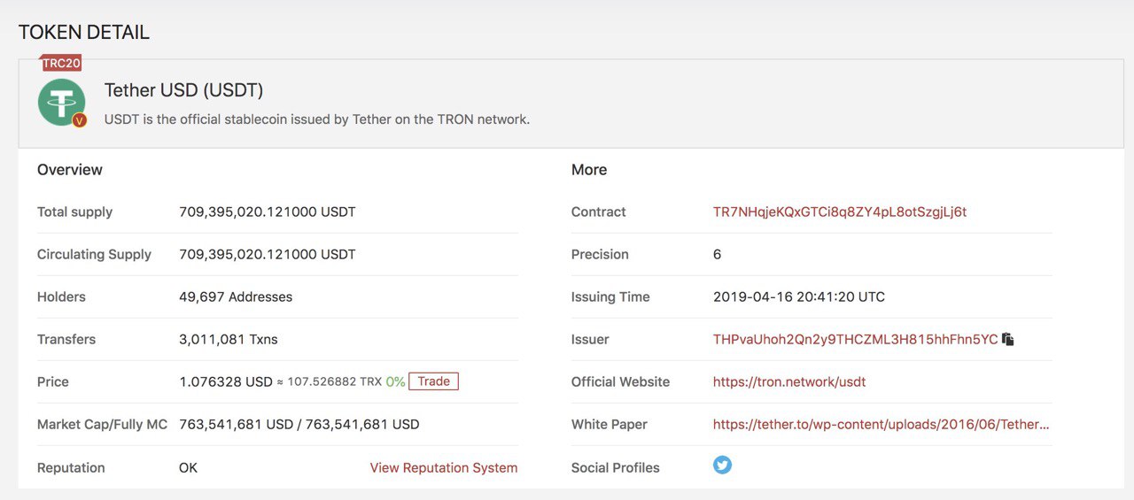Viewport: 1134px width, 500px height.
Task: Open the Twitter social profile icon
Action: 723,465
